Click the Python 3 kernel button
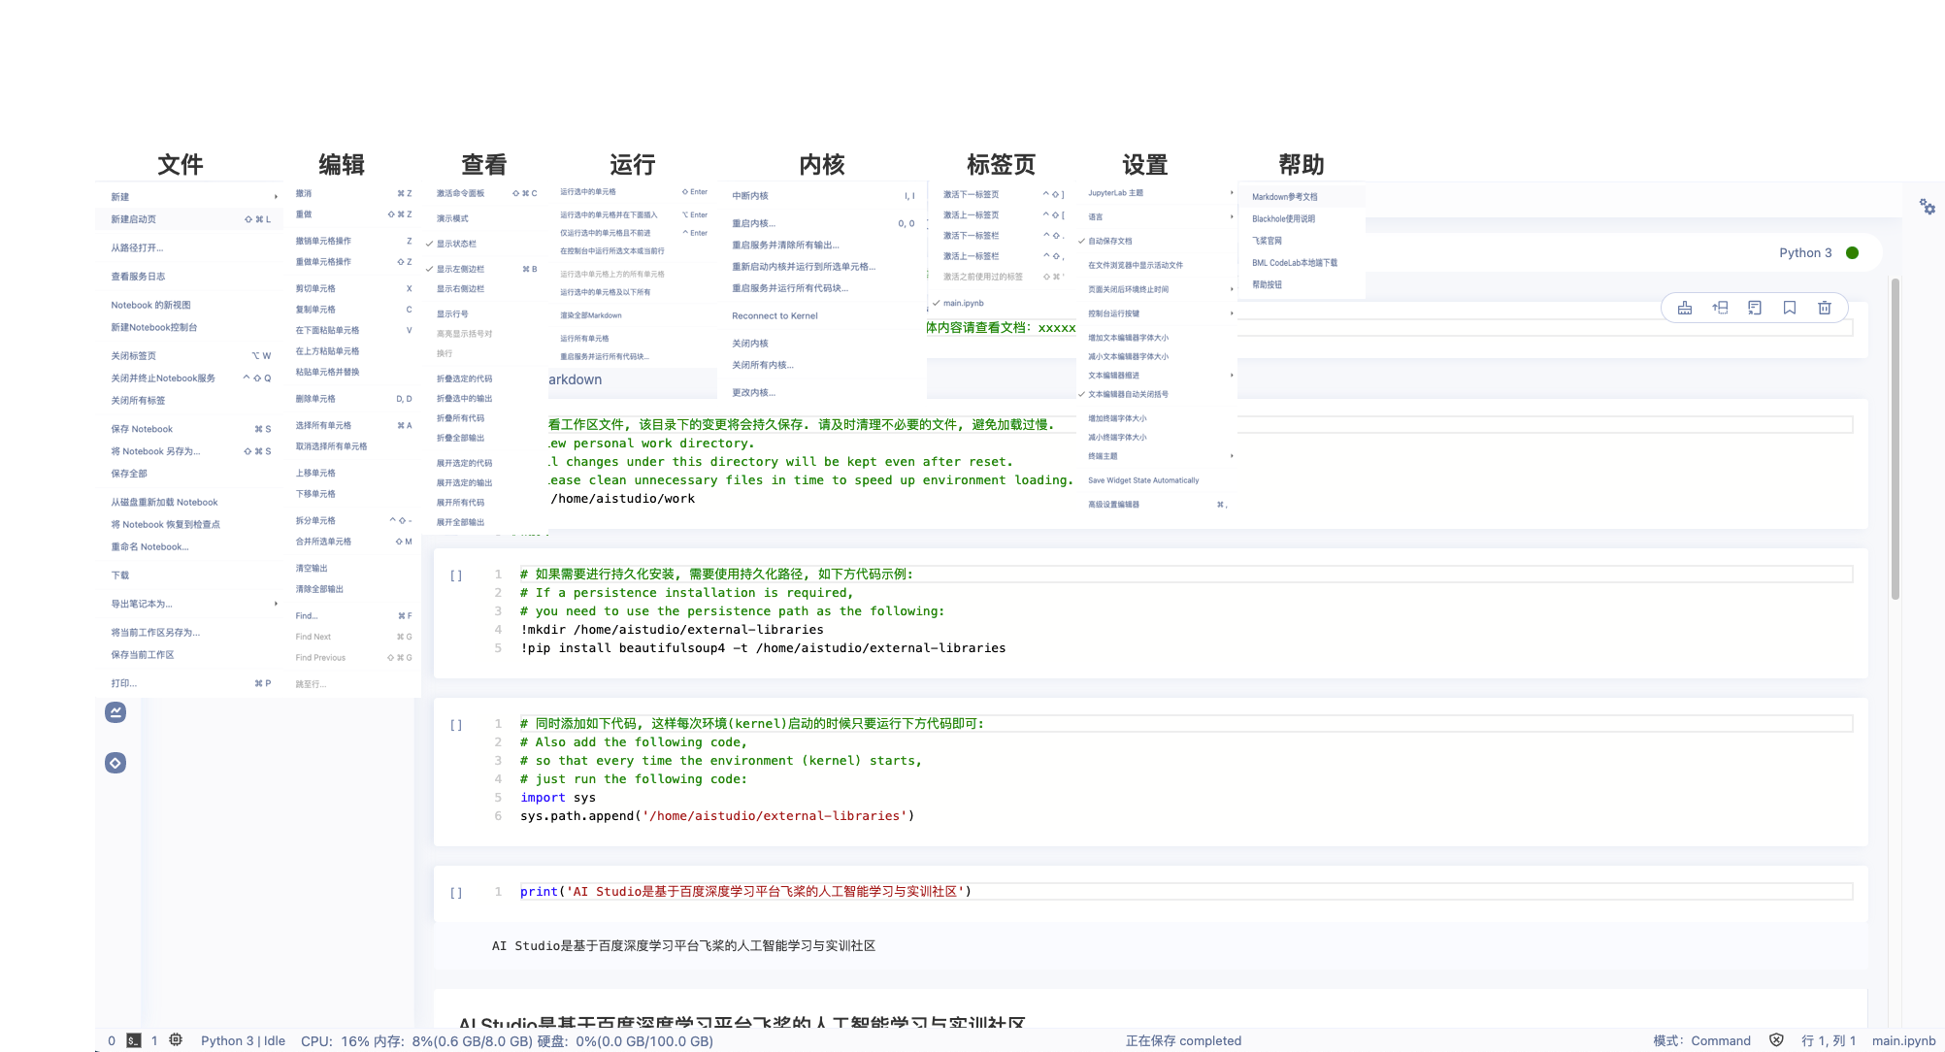Screen dimensions: 1945x1052 tap(1805, 252)
